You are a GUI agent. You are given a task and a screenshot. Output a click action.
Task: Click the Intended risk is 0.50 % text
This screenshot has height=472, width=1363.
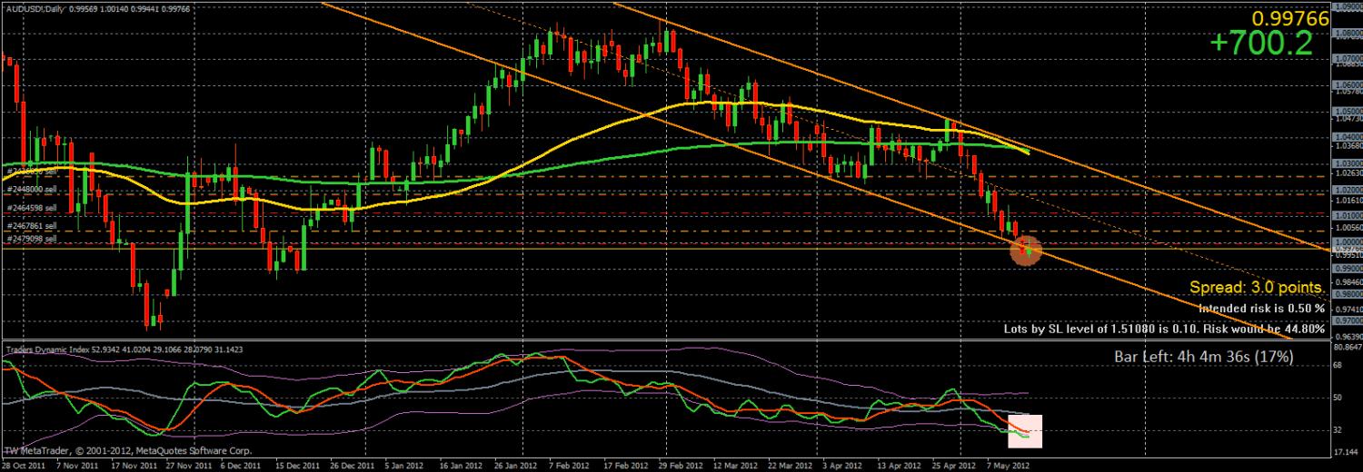point(1259,309)
